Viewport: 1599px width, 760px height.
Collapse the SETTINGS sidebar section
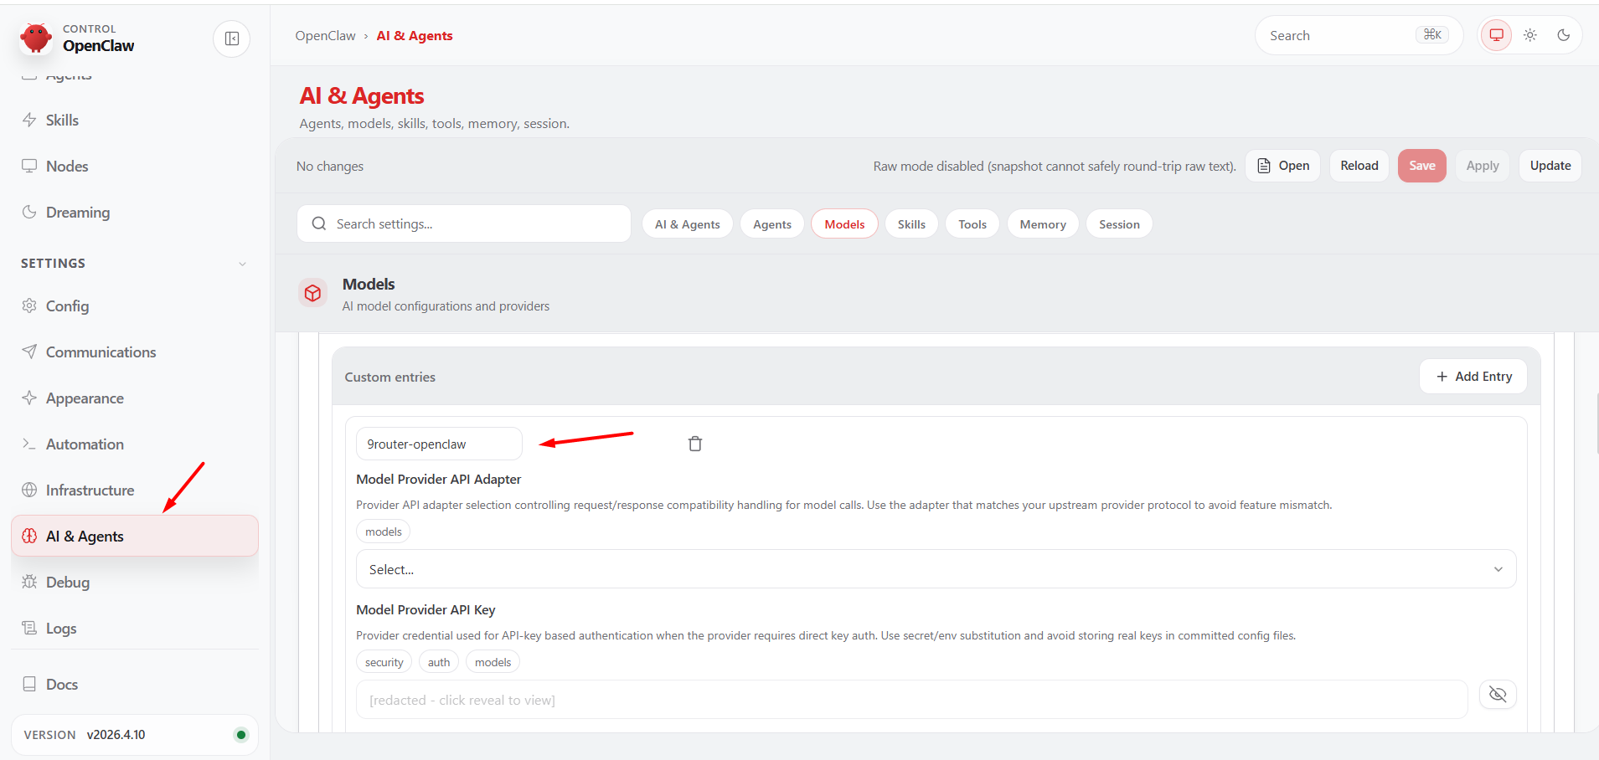pos(242,264)
